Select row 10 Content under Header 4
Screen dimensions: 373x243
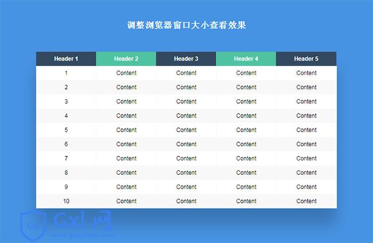246,201
